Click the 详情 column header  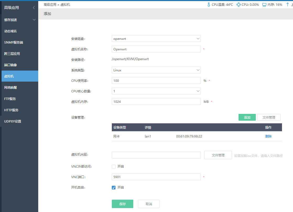[x=148, y=127]
